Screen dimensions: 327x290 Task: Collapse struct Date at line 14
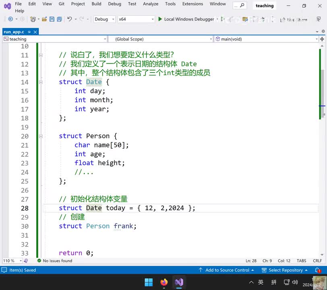click(x=41, y=82)
